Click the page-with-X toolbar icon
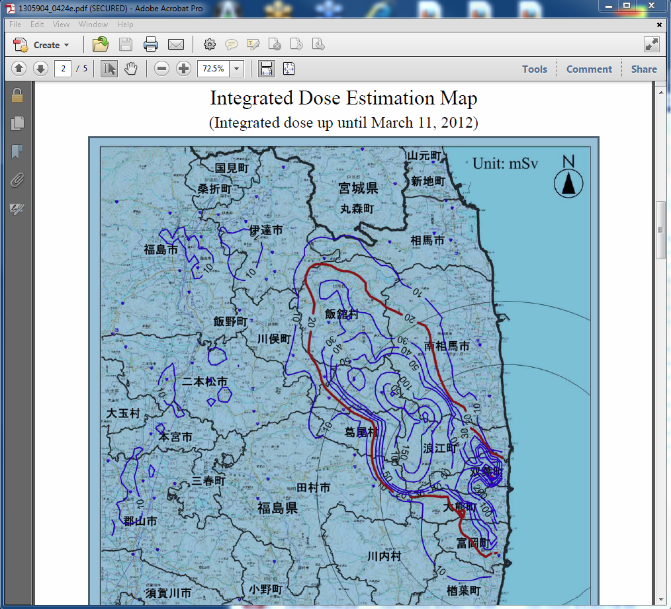Viewport: 671px width, 609px height. click(275, 44)
